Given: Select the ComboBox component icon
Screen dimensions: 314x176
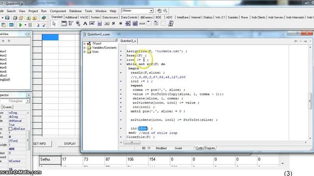Looking at the screenshot, I should click(135, 24).
